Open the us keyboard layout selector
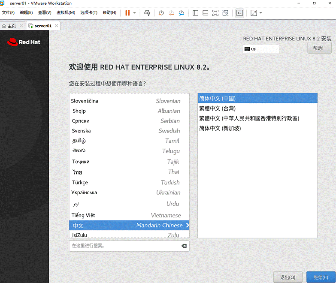This screenshot has height=283, width=336. [x=261, y=49]
